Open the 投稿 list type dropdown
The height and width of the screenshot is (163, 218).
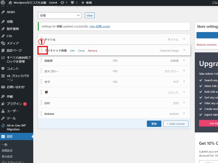[x=59, y=15]
